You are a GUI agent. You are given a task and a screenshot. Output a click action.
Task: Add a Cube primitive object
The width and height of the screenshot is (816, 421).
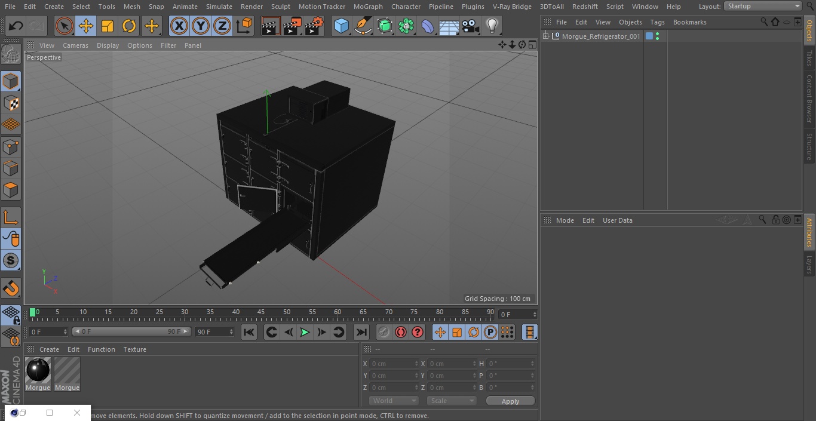tap(341, 26)
